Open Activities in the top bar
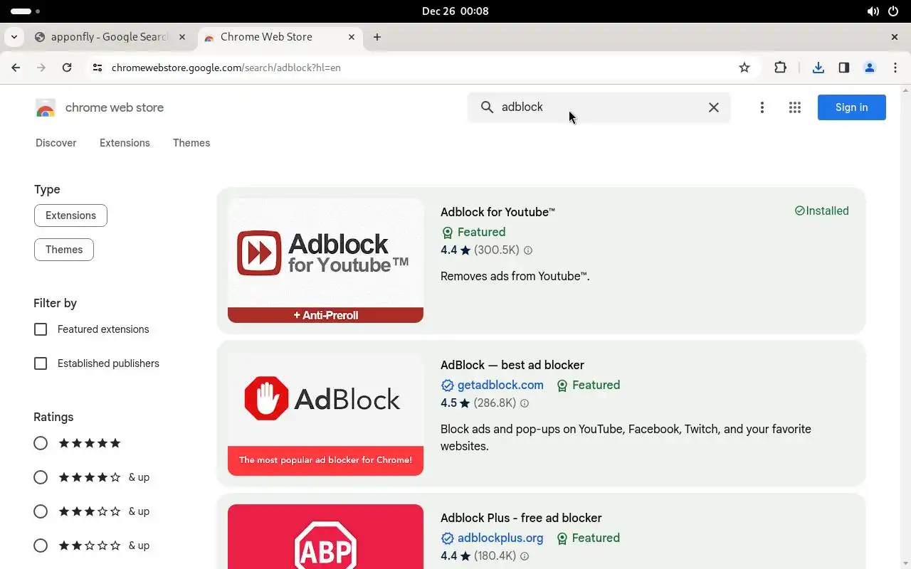Viewport: 911px width, 569px height. (26, 11)
